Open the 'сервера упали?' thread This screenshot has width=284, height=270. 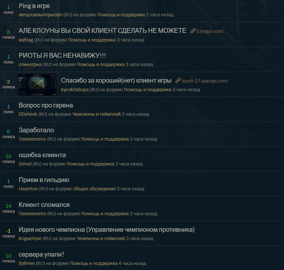click(x=41, y=254)
